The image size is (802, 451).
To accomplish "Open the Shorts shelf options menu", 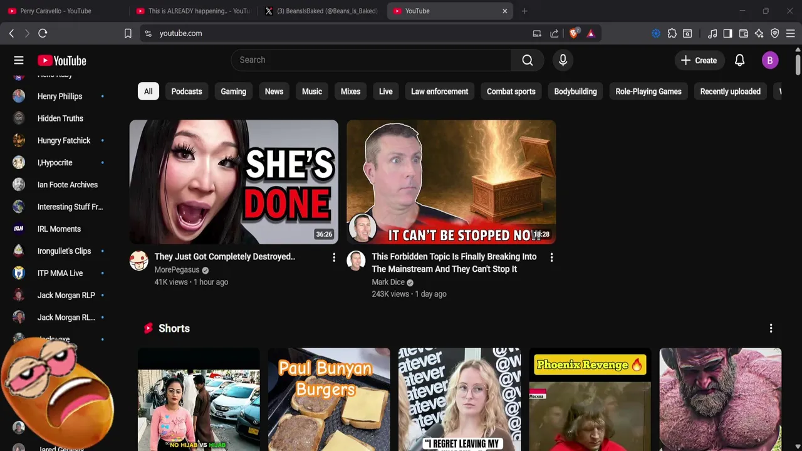I will pyautogui.click(x=771, y=328).
